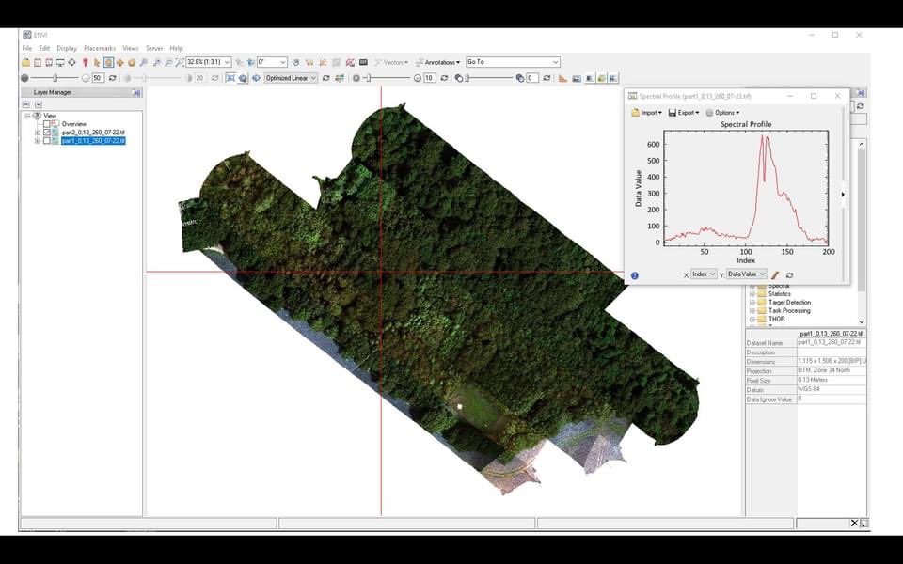The height and width of the screenshot is (564, 903).
Task: Click the Zoom tool magnifier icon
Action: pyautogui.click(x=143, y=62)
